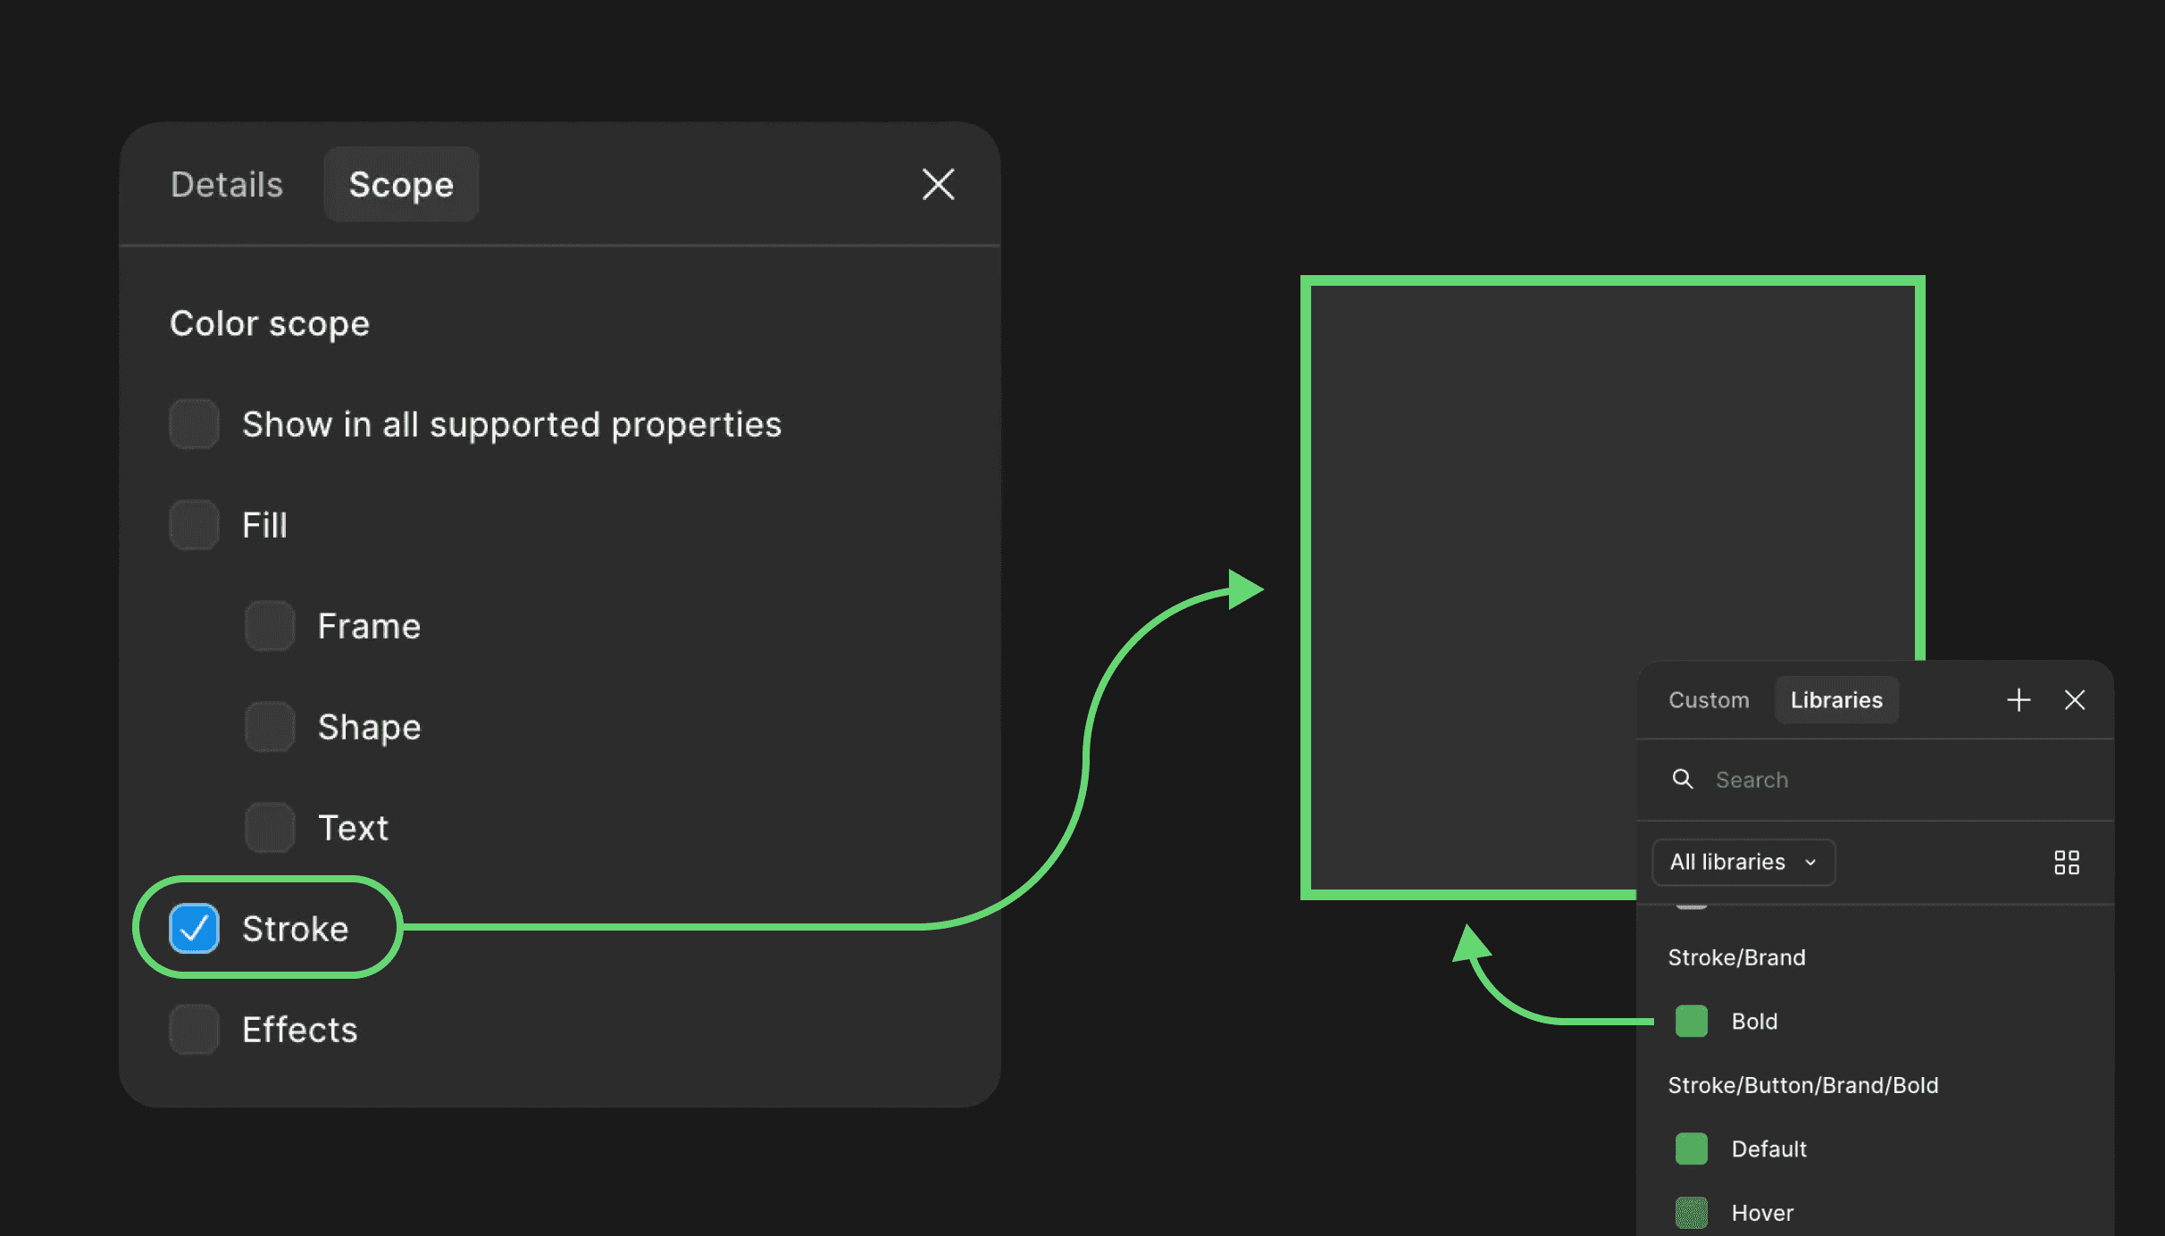The image size is (2165, 1236).
Task: Choose the Hover color variable
Action: tap(1761, 1213)
